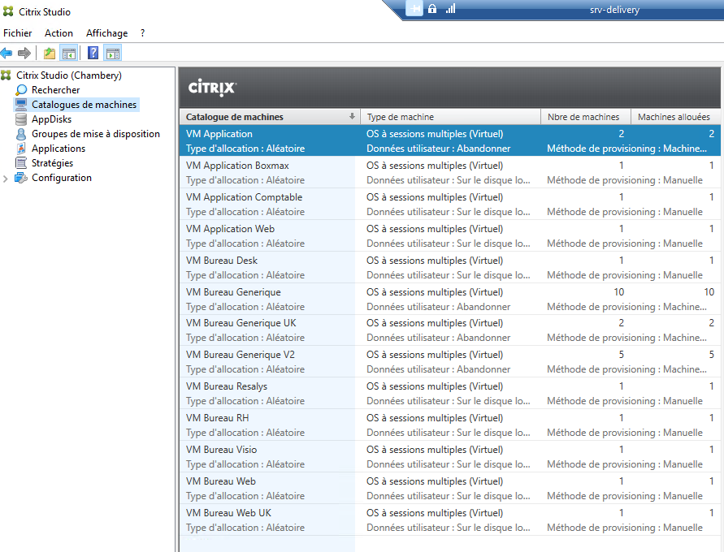724x552 pixels.
Task: Select Applications in the tree
Action: click(59, 149)
